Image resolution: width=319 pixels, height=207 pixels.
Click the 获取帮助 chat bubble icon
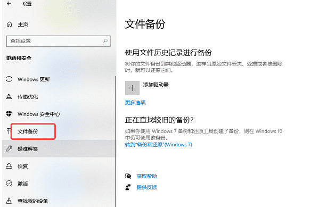coord(128,176)
